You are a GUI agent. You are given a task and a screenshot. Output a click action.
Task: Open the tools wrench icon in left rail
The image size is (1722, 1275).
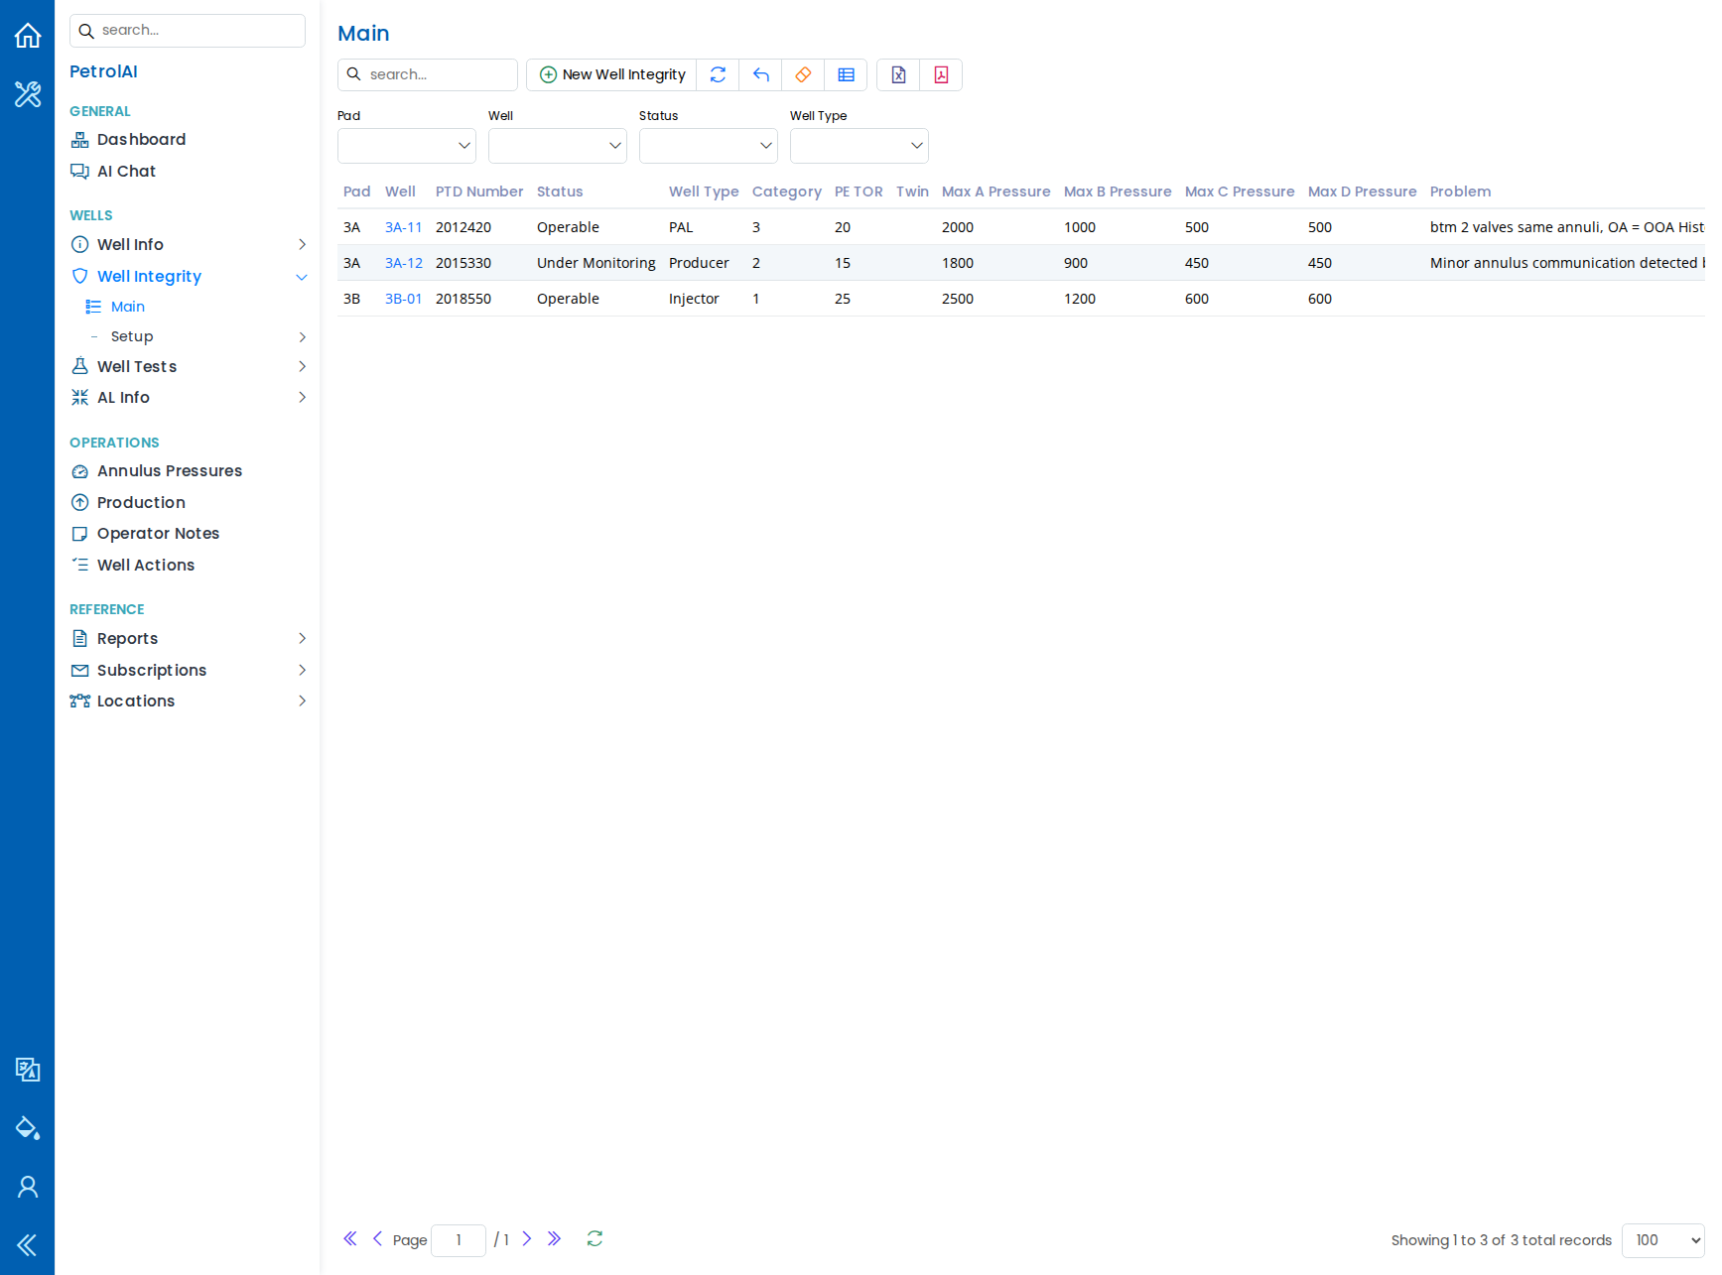(x=28, y=94)
